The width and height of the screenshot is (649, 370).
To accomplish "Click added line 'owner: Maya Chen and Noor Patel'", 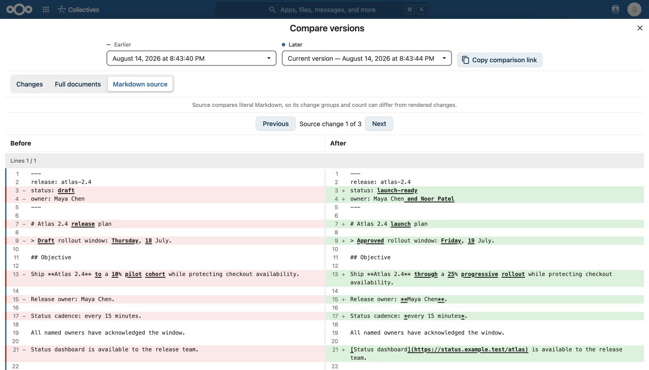I will point(485,199).
